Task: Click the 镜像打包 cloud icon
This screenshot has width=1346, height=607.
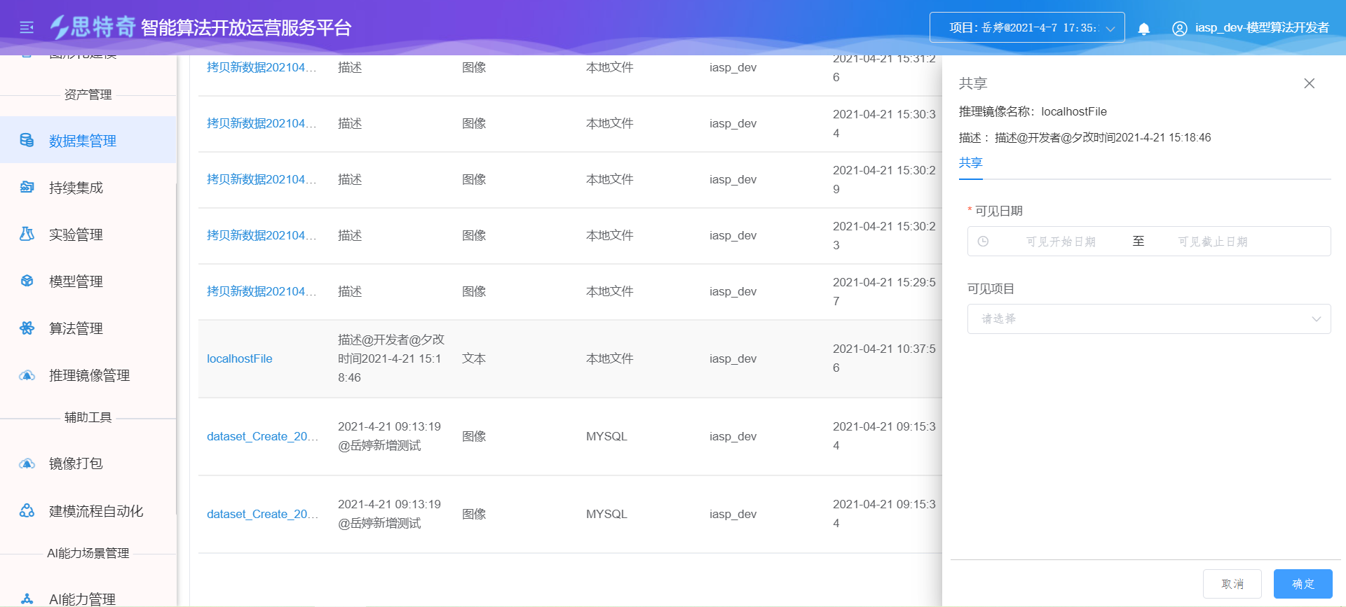Action: 27,463
